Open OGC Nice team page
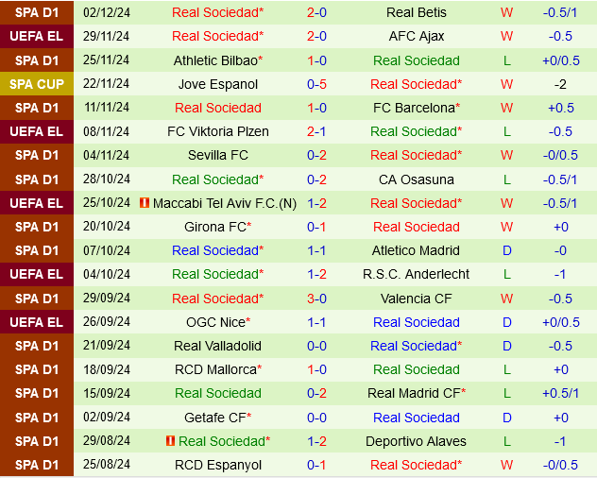Screen dimensions: 597x478 click(x=216, y=322)
